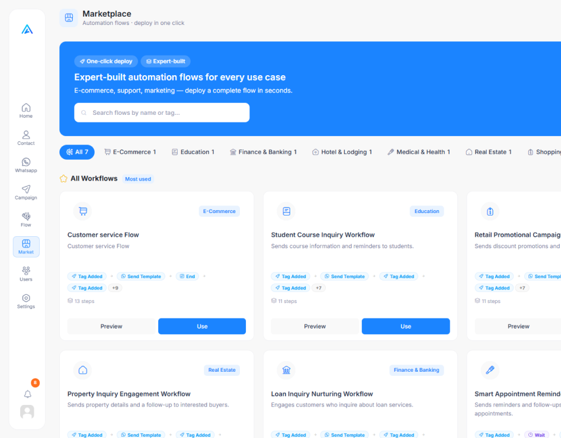Click the Real Estate tag on Property card
The height and width of the screenshot is (438, 561).
(x=222, y=370)
